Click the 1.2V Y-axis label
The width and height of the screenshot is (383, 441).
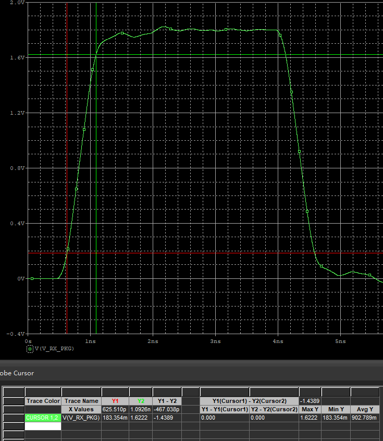(17, 113)
